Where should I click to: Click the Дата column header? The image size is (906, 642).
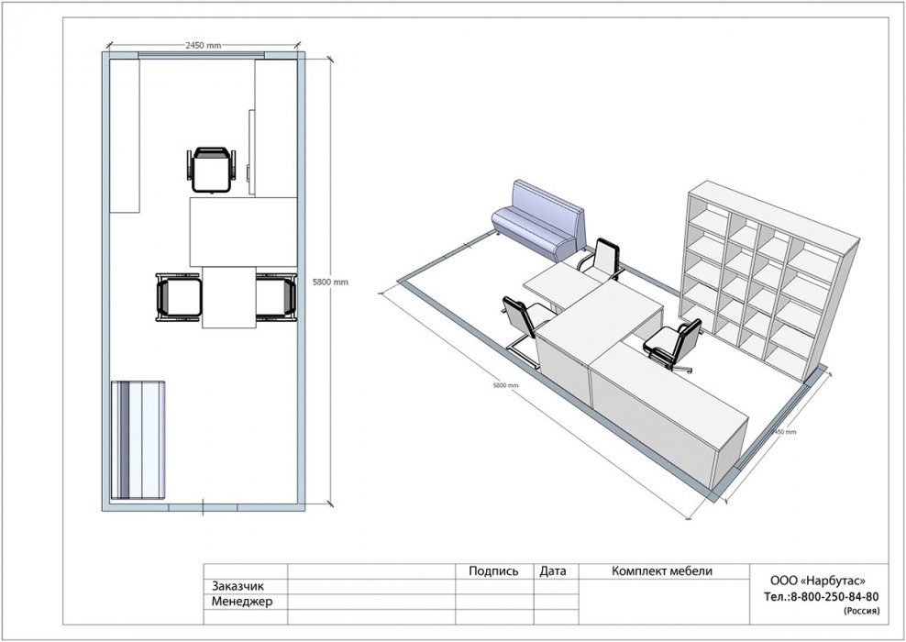pos(553,571)
